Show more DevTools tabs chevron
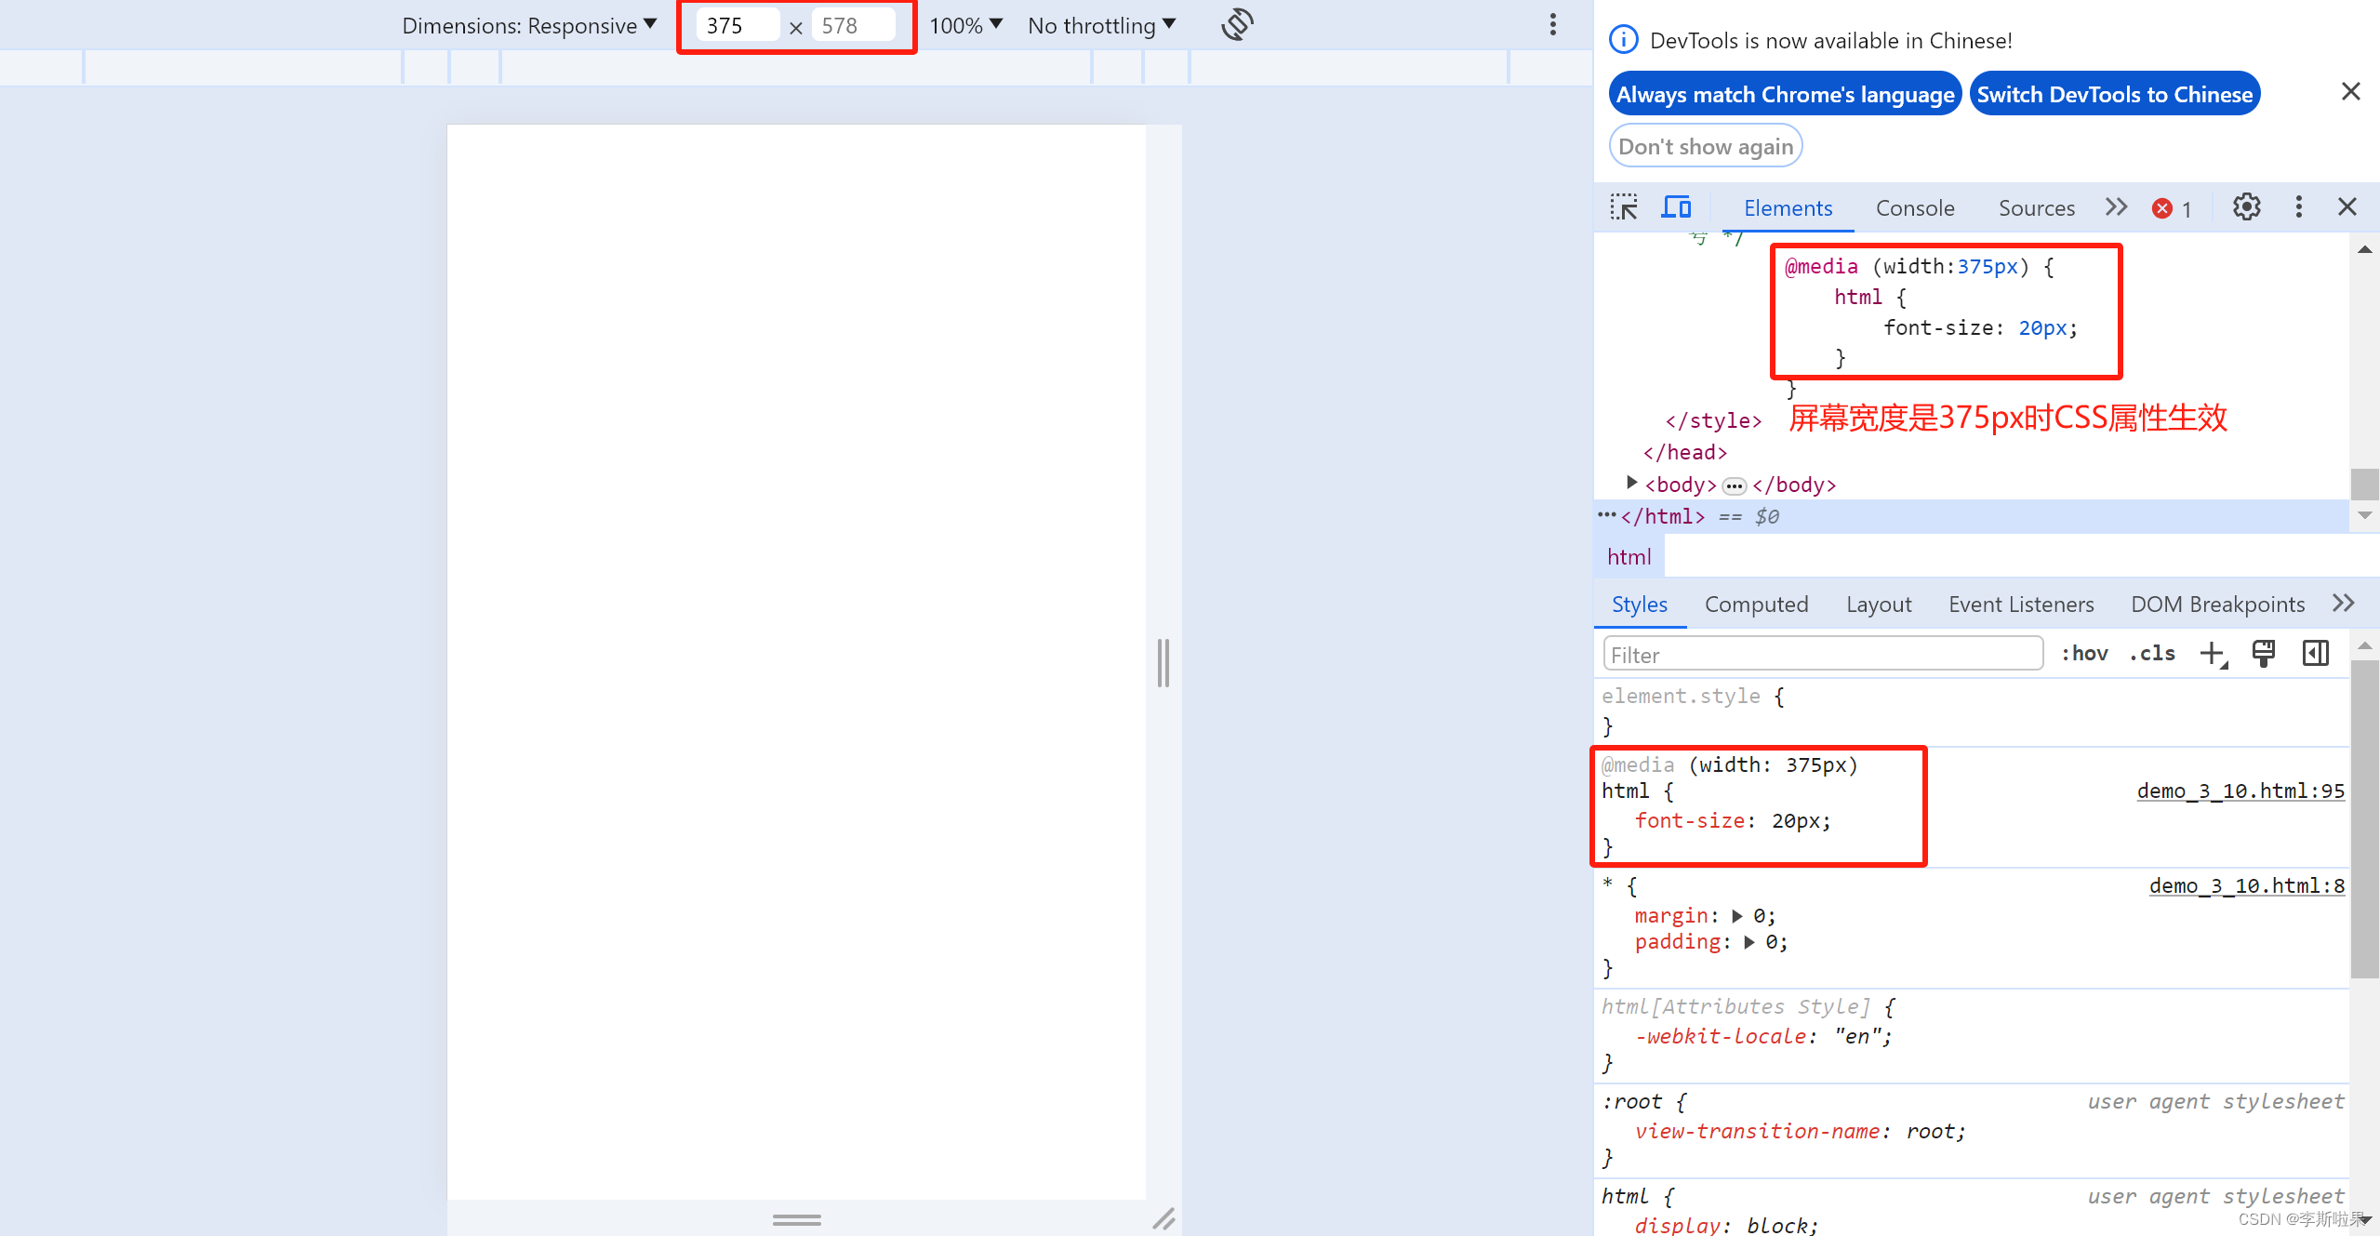The height and width of the screenshot is (1236, 2380). 2116,206
